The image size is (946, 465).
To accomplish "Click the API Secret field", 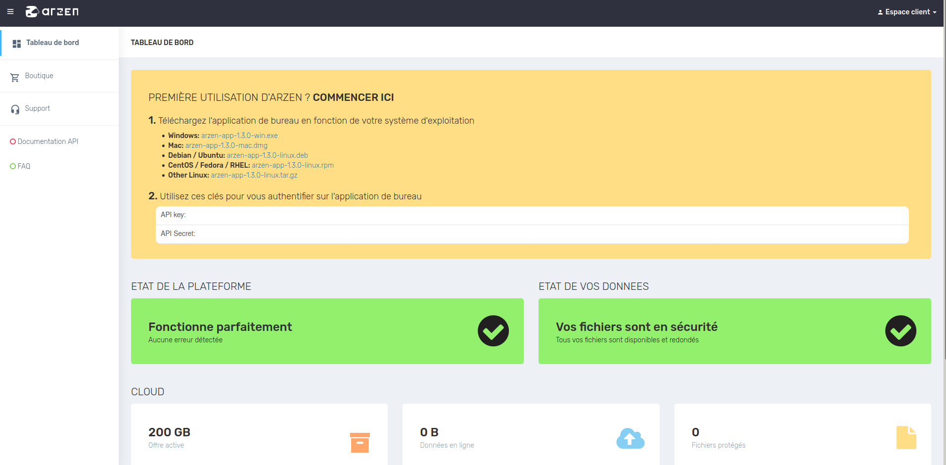I will point(532,234).
